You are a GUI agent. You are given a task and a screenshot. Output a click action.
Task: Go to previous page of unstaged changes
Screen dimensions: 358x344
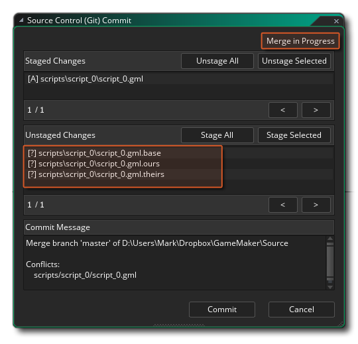[x=283, y=205]
